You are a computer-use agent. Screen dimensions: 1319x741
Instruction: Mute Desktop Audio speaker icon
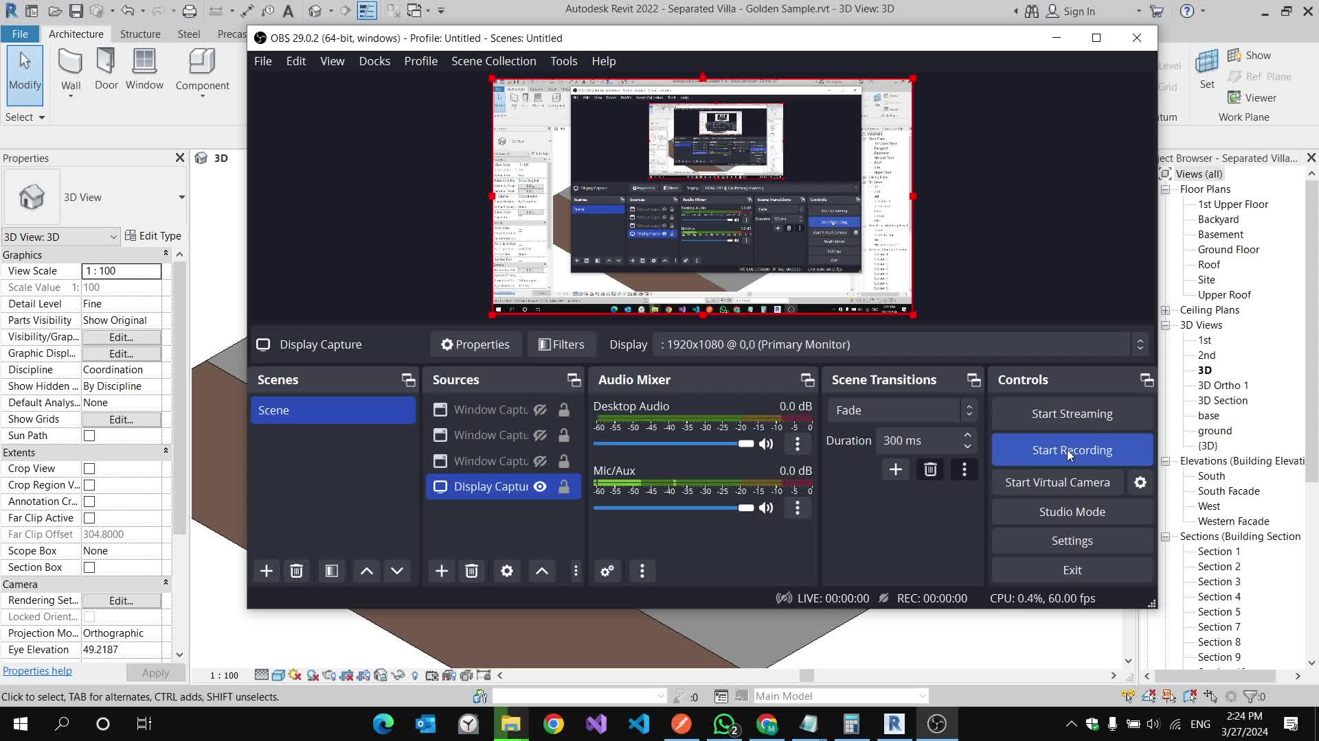pyautogui.click(x=766, y=444)
